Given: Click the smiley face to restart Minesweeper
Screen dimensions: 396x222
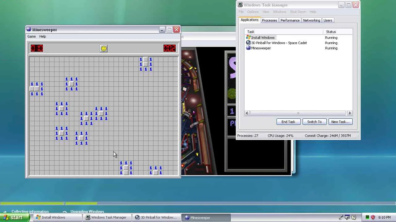Looking at the screenshot, I should pyautogui.click(x=104, y=48).
